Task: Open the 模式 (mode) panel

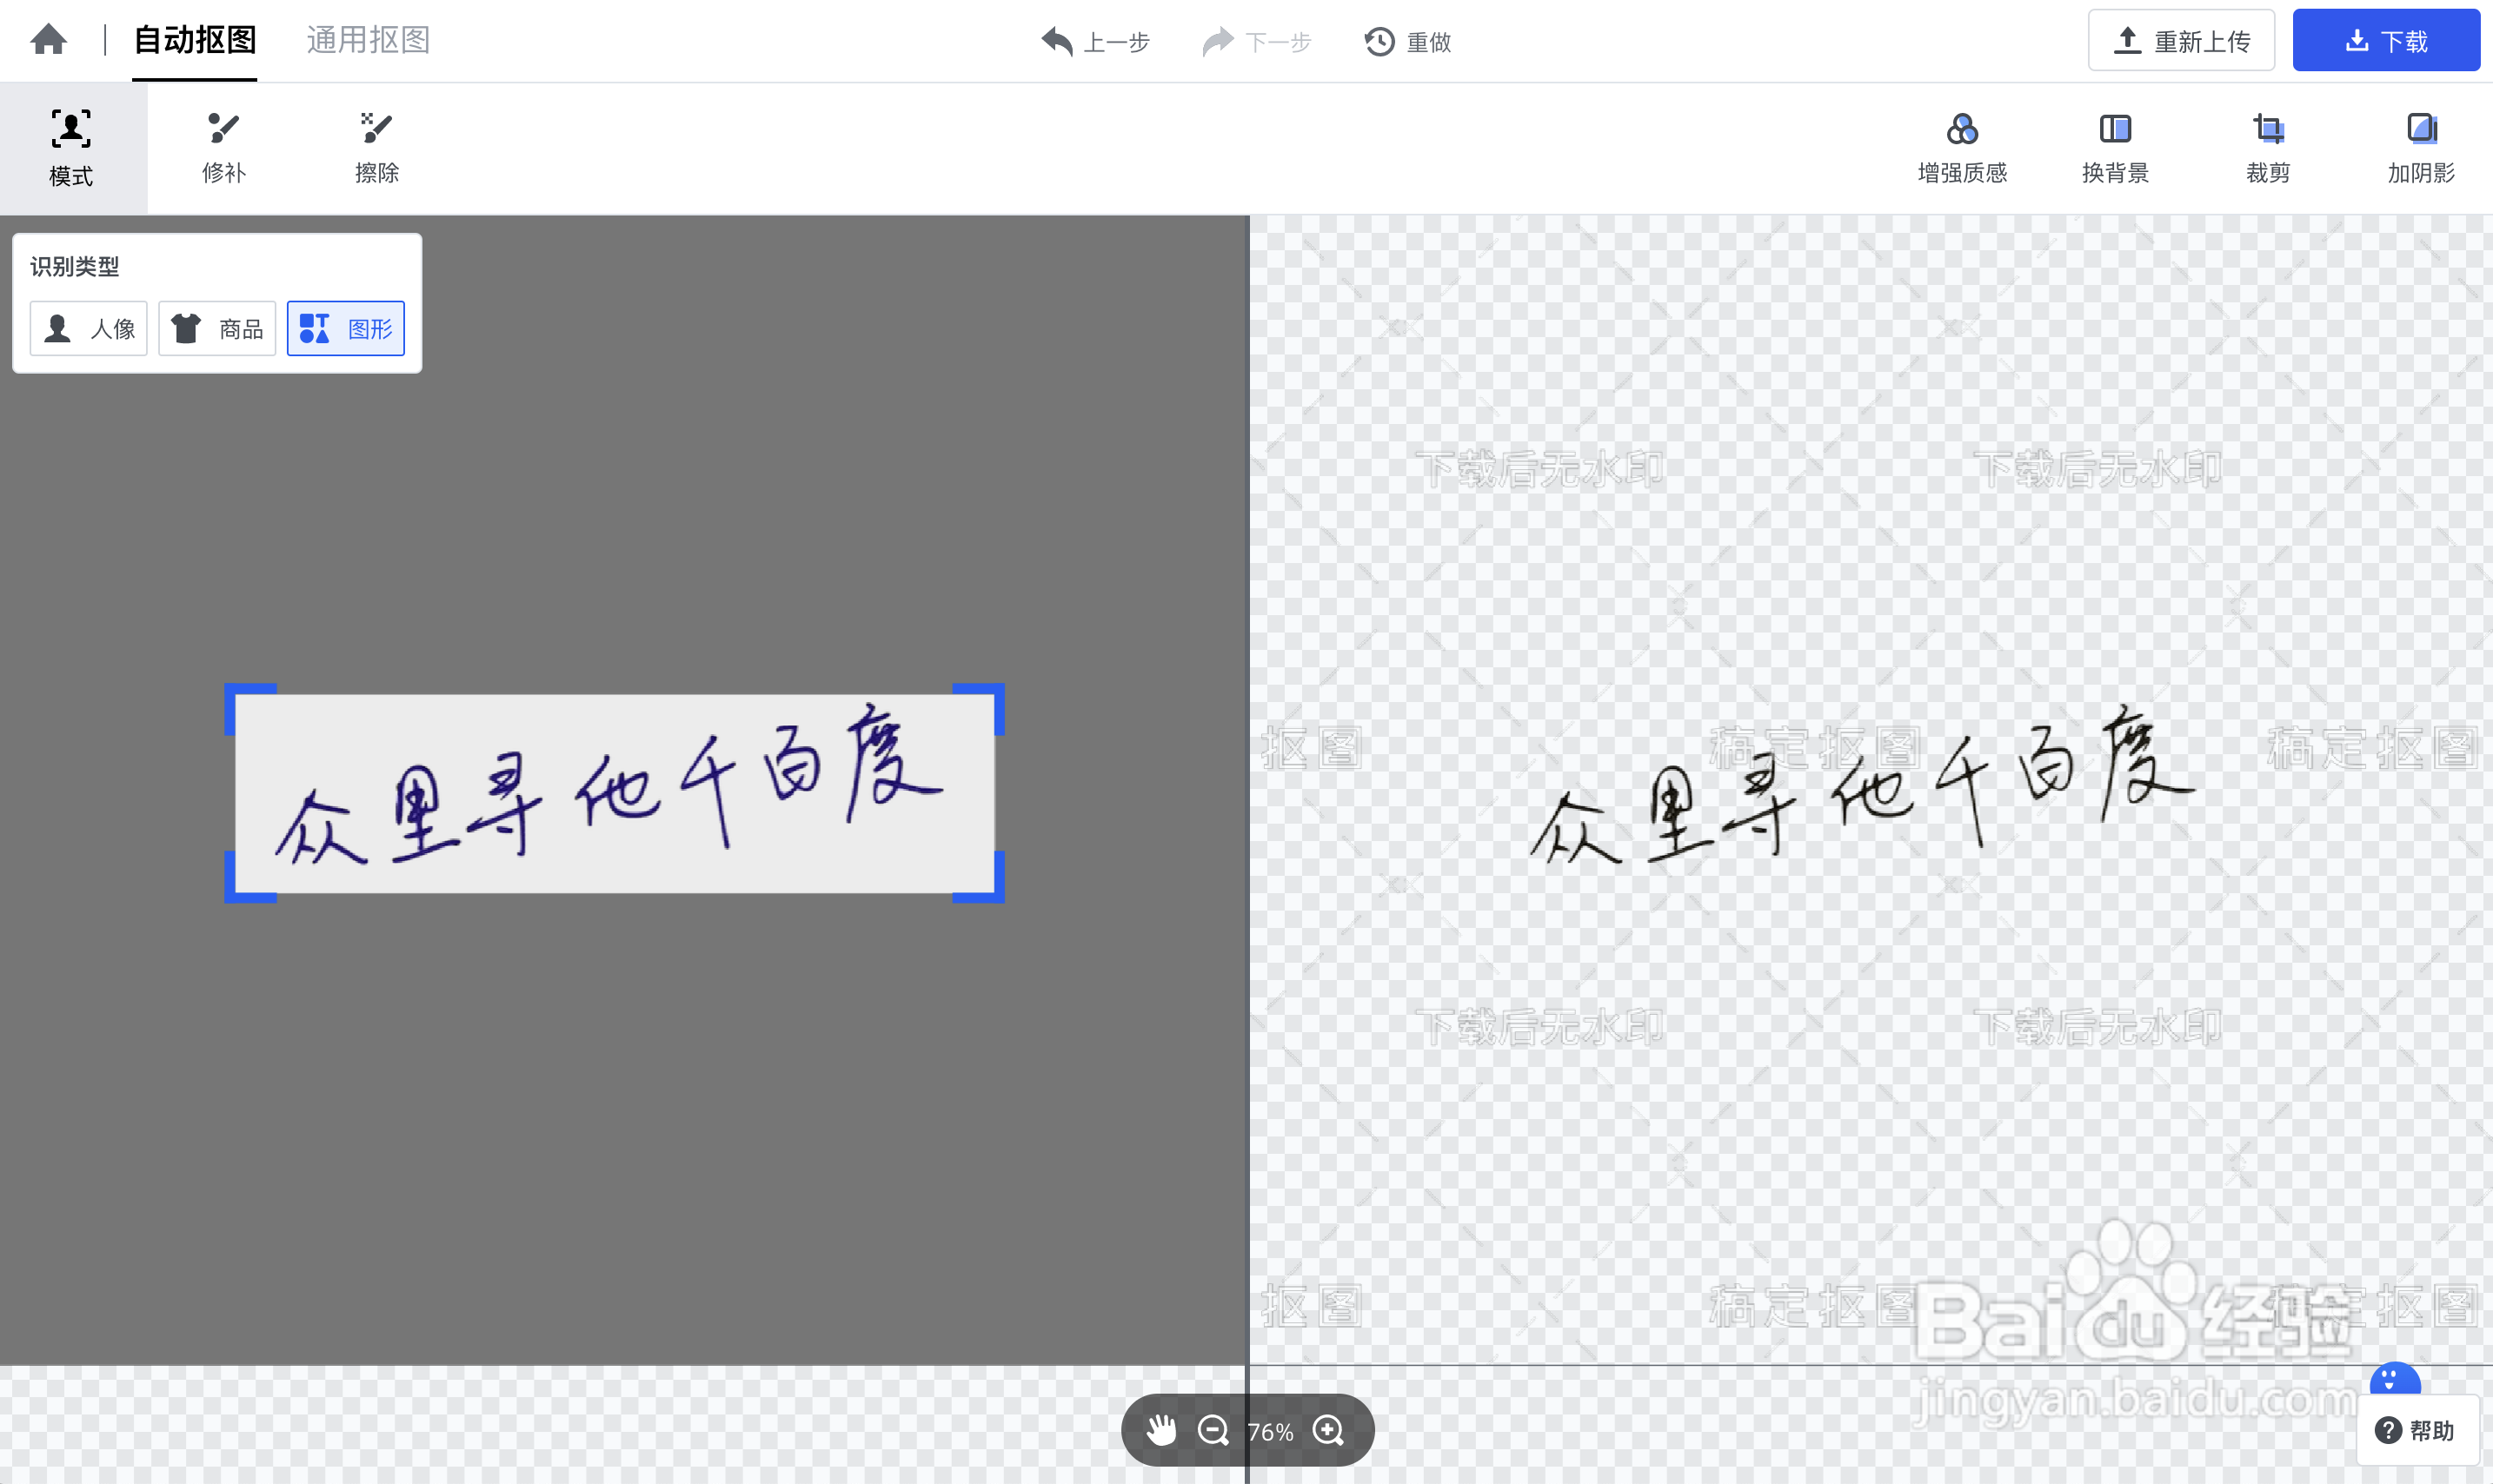Action: [70, 146]
